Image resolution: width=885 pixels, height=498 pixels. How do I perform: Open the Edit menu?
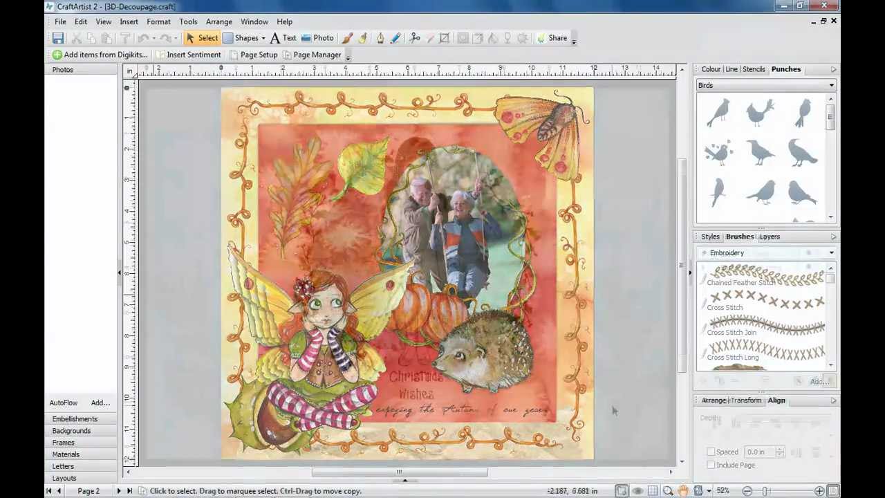tap(81, 21)
